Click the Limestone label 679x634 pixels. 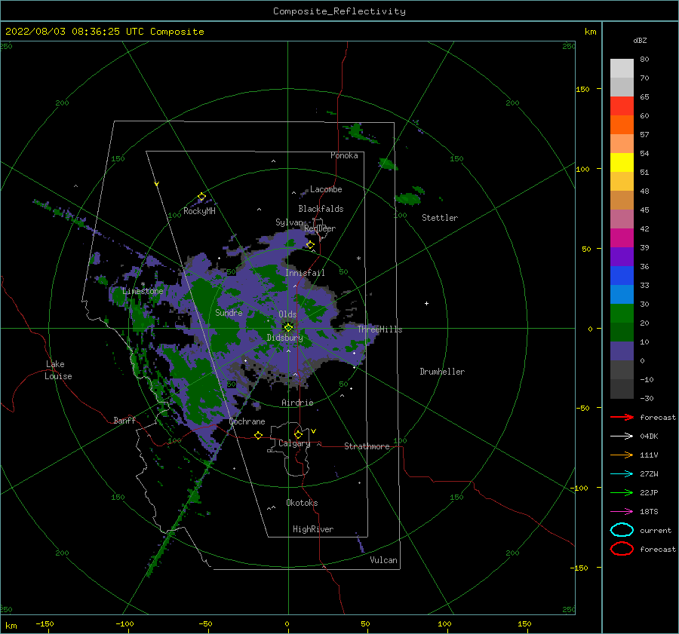(143, 291)
